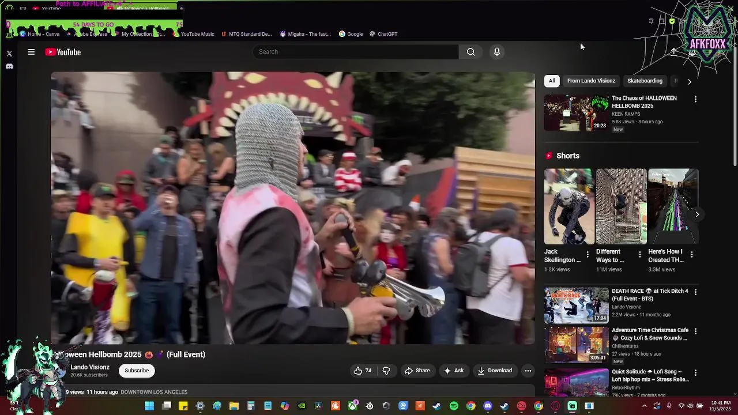Open menu for Here's How I Created short

(692, 254)
